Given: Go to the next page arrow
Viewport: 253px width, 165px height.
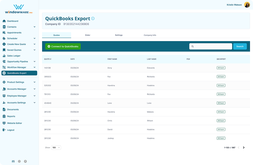Looking at the screenshot, I should tap(244, 147).
